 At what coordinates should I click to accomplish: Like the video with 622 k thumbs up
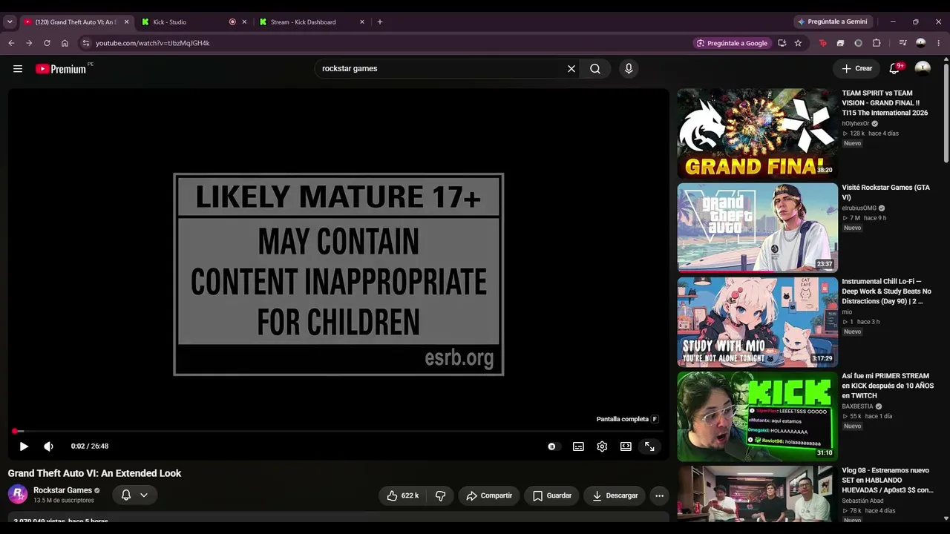click(x=402, y=495)
